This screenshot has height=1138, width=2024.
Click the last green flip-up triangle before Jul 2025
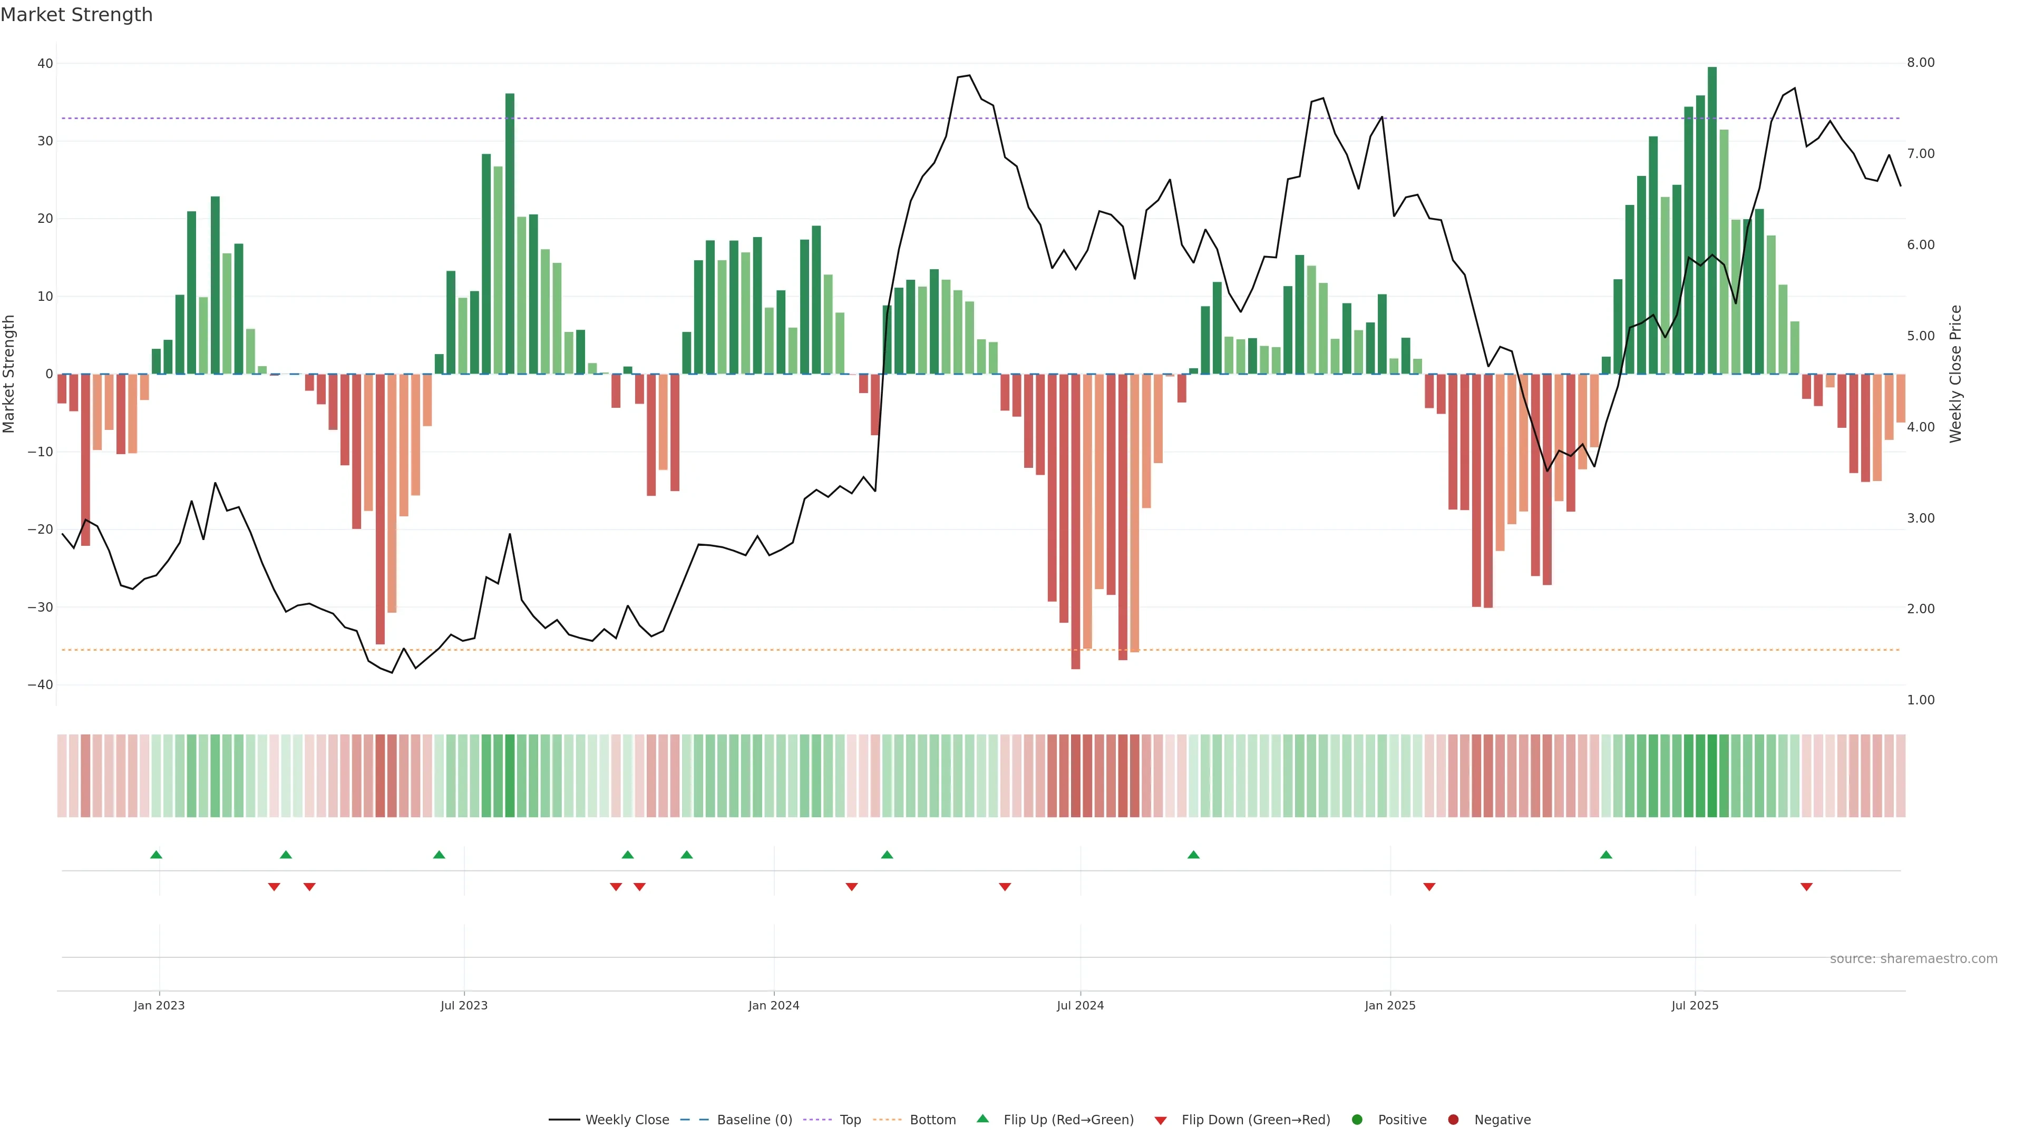tap(1606, 855)
